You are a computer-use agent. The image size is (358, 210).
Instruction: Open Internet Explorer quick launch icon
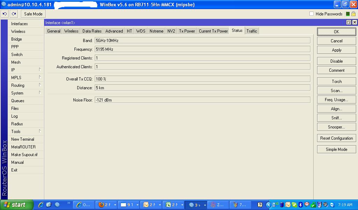pyautogui.click(x=41, y=205)
